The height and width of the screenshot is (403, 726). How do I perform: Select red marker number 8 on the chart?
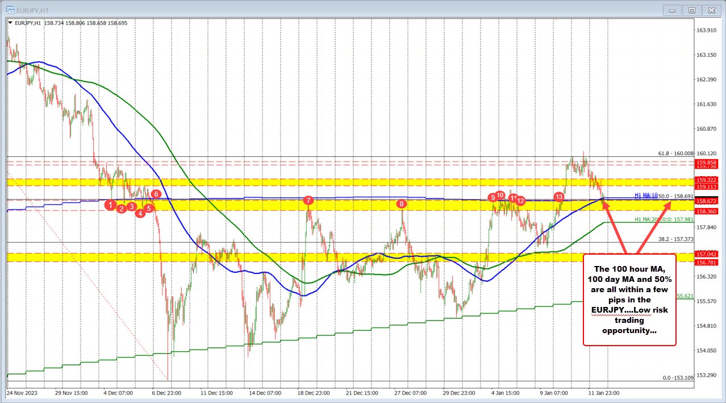tap(402, 203)
